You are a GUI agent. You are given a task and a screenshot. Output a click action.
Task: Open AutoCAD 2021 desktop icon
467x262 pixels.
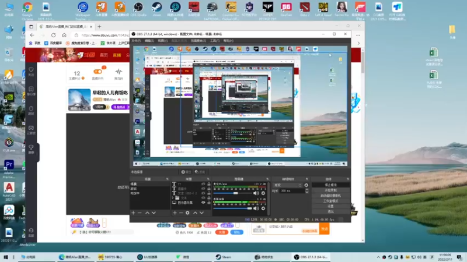click(9, 191)
